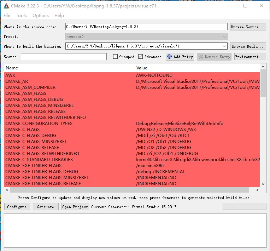This screenshot has height=251, width=270.
Task: Select the CMAKE_ASM_COMPILER entry
Action: pos(30,87)
